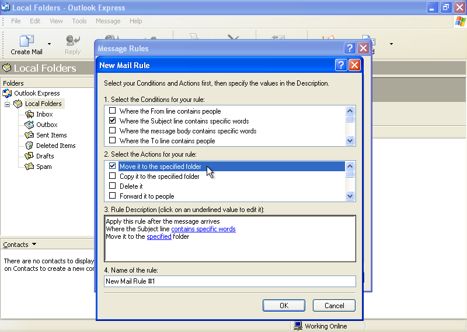Click inside the Rule Description box

pos(230,239)
